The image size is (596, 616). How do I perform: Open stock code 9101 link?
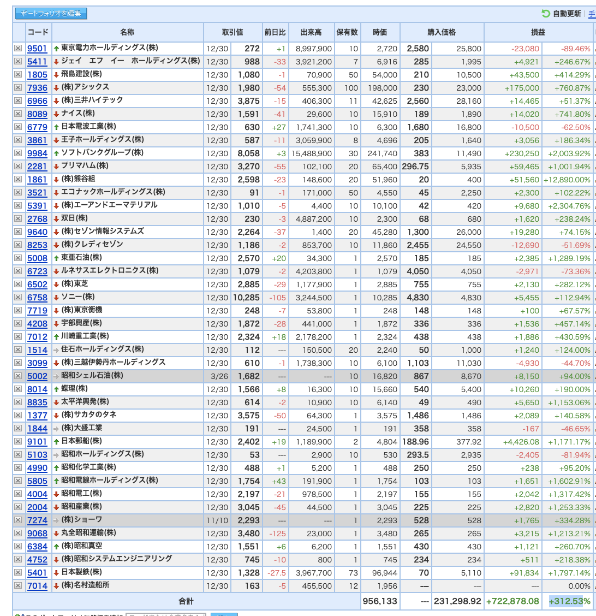pyautogui.click(x=37, y=442)
